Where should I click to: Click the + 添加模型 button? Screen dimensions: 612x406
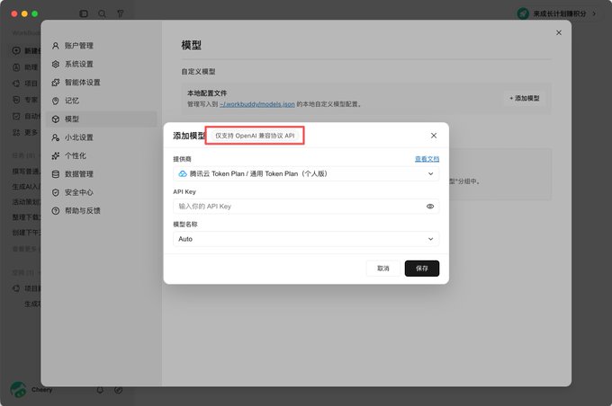(x=524, y=98)
